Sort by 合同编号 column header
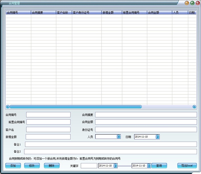 [18, 13]
